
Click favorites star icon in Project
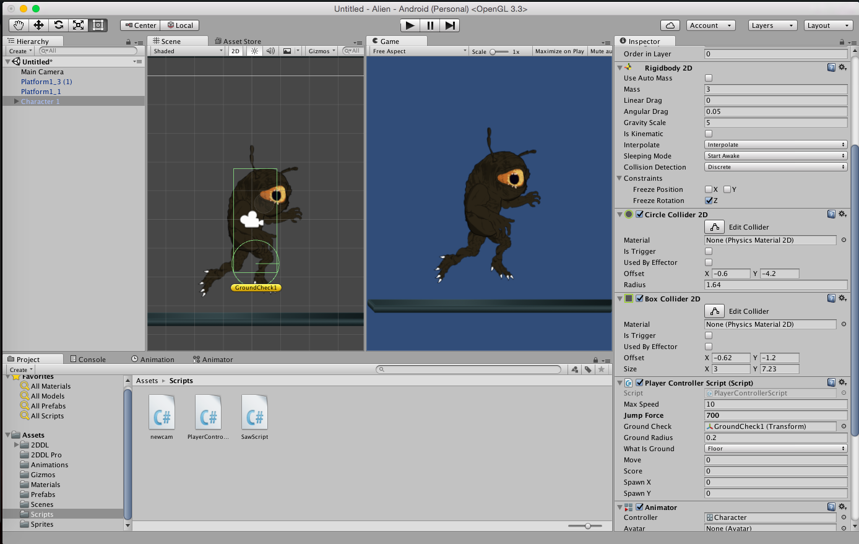click(601, 369)
